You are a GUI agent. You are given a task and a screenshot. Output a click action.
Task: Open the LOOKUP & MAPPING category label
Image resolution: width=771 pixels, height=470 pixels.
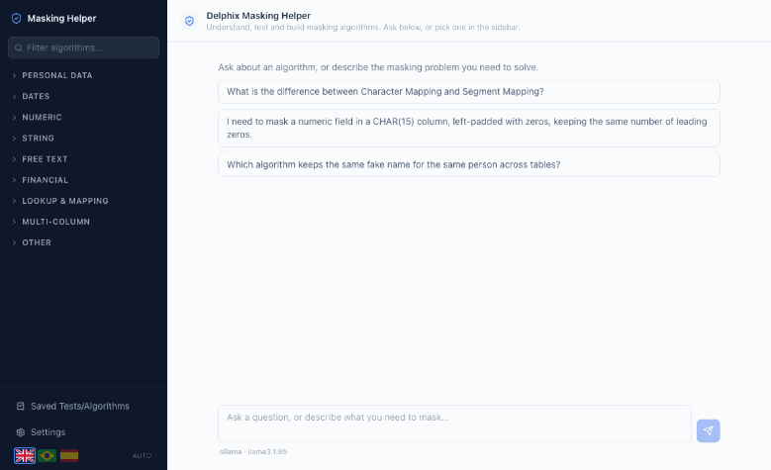click(x=65, y=201)
